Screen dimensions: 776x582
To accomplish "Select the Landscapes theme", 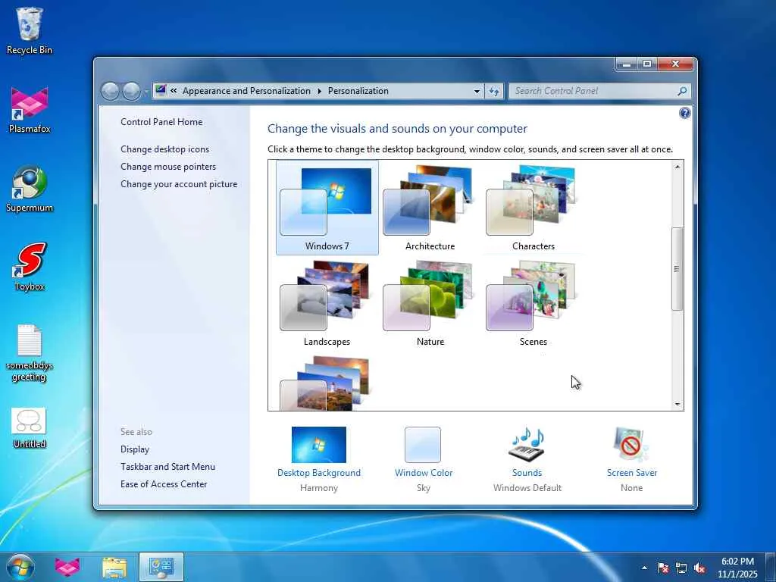I will (327, 303).
